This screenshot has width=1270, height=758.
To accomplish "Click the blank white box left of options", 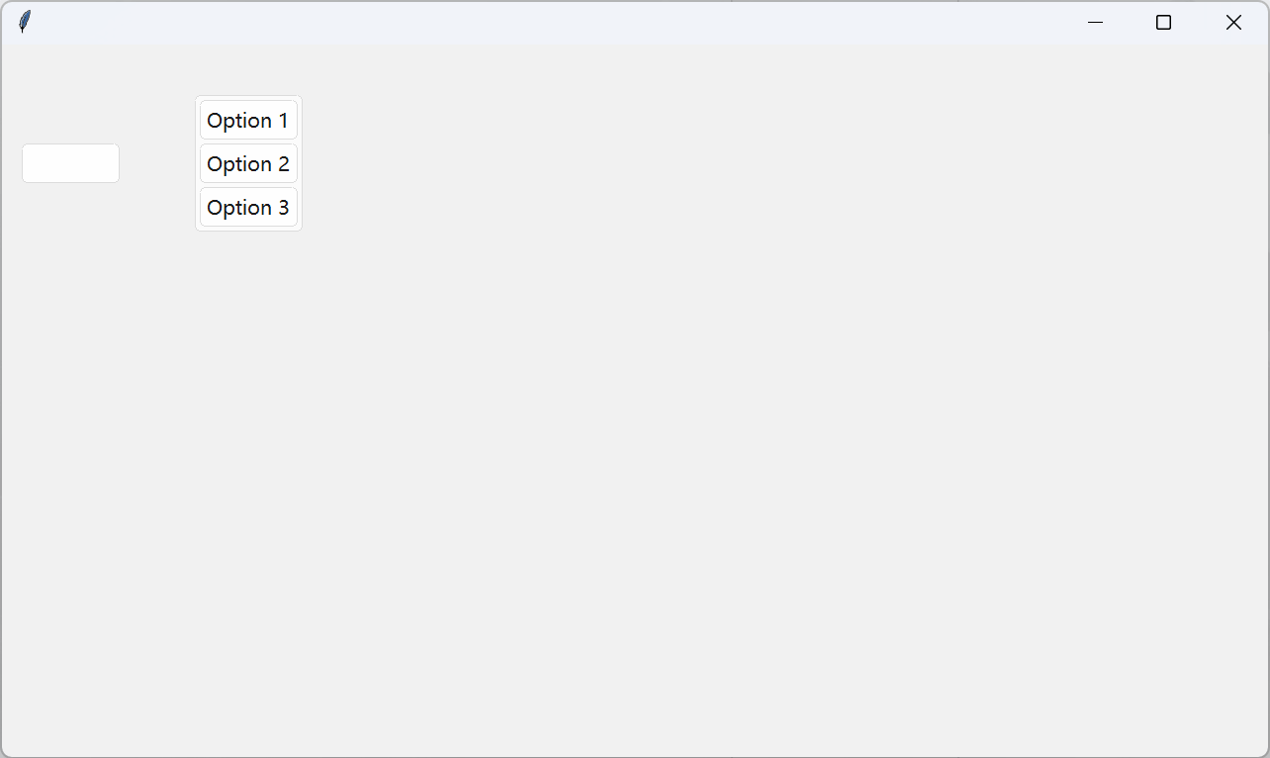I will 70,163.
